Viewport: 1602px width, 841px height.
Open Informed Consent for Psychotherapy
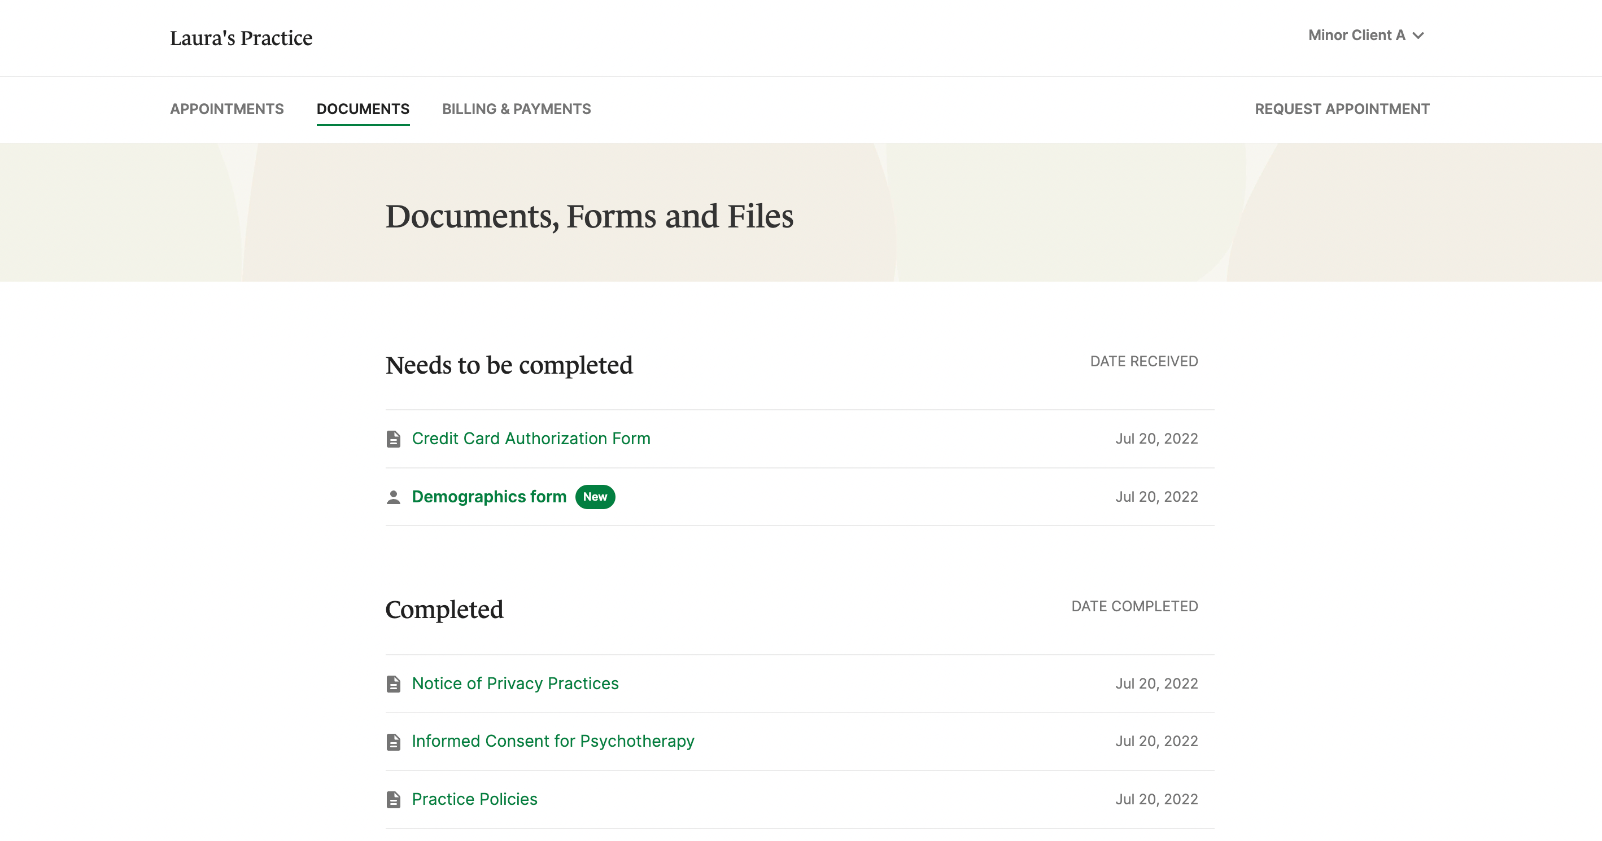click(x=553, y=742)
